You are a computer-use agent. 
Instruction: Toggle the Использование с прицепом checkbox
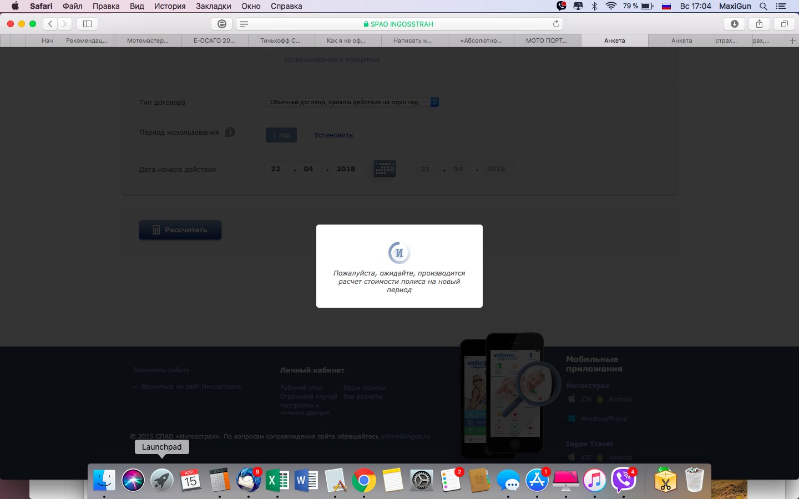pos(271,60)
